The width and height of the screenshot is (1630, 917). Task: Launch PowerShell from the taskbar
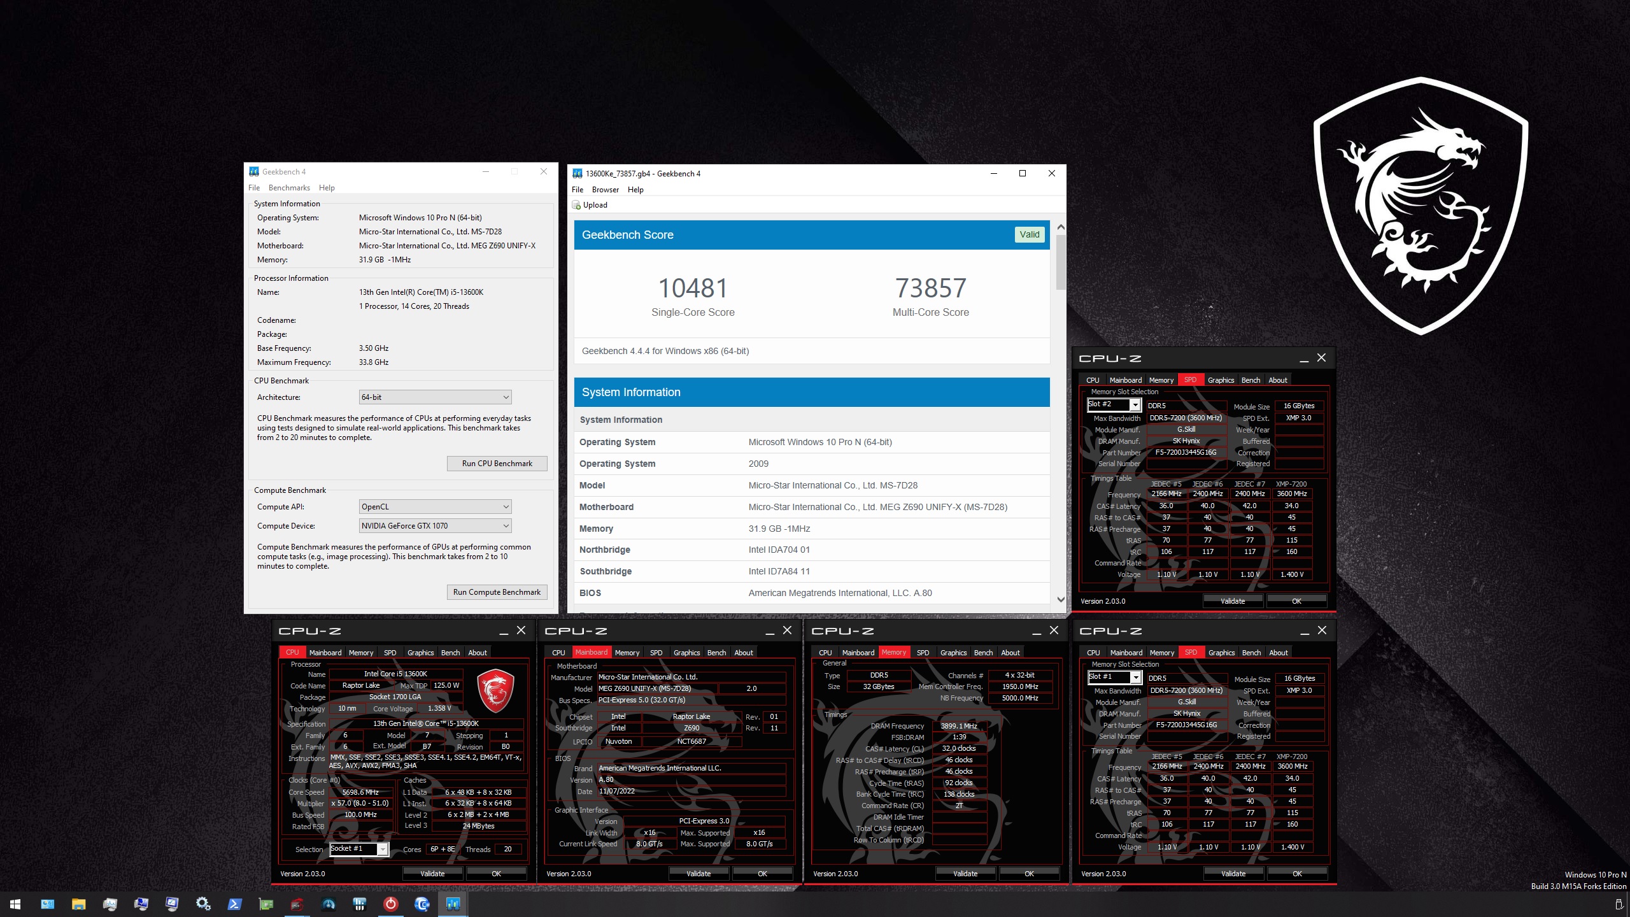point(234,904)
